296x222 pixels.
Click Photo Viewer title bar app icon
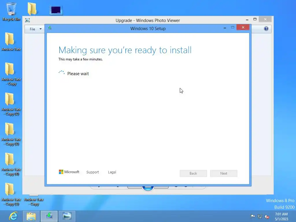(27, 20)
